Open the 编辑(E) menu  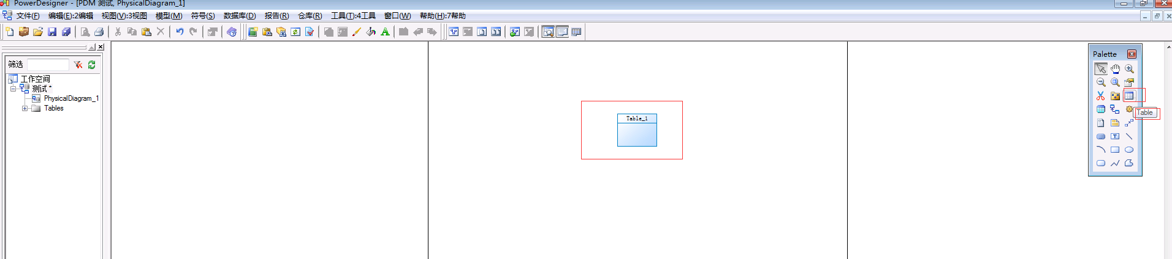70,16
